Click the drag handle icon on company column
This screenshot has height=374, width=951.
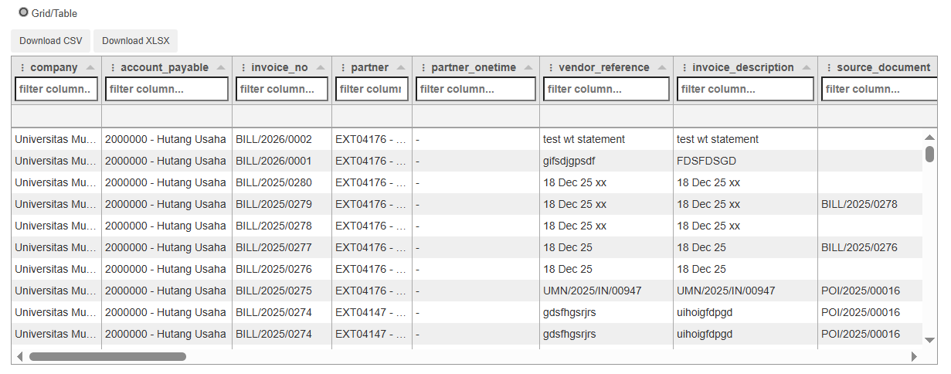(22, 67)
